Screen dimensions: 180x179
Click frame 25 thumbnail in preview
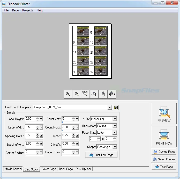click(x=83, y=61)
